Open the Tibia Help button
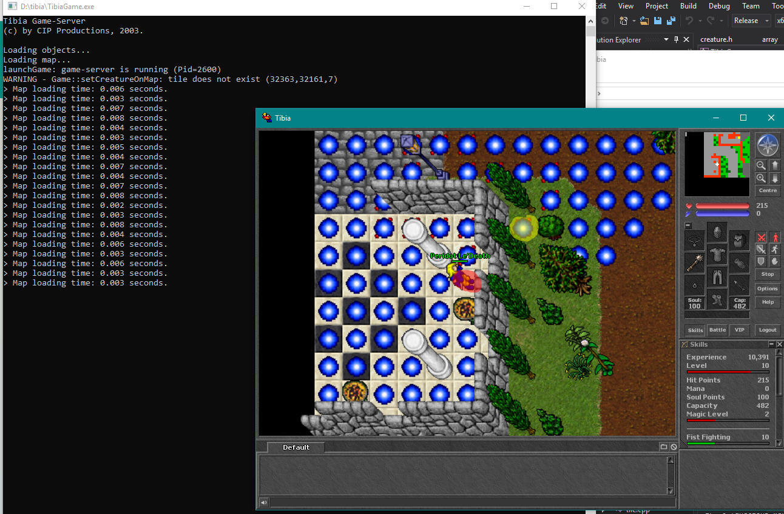Image resolution: width=784 pixels, height=514 pixels. tap(768, 302)
